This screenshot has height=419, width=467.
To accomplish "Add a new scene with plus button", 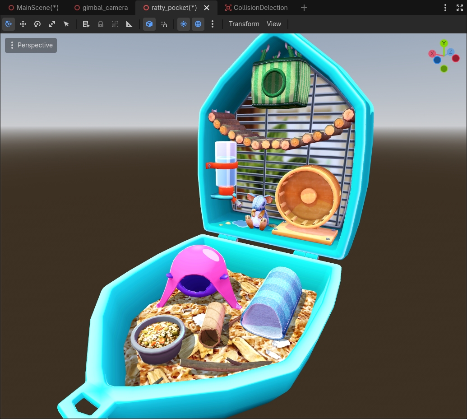I will click(x=304, y=8).
